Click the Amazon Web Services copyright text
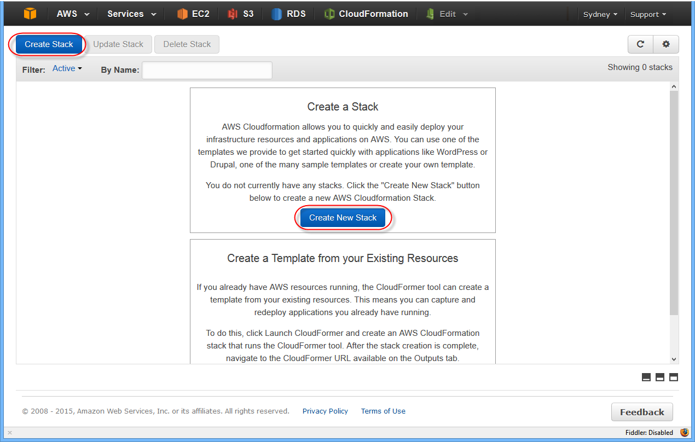Screen dimensions: 695x442 [155, 411]
